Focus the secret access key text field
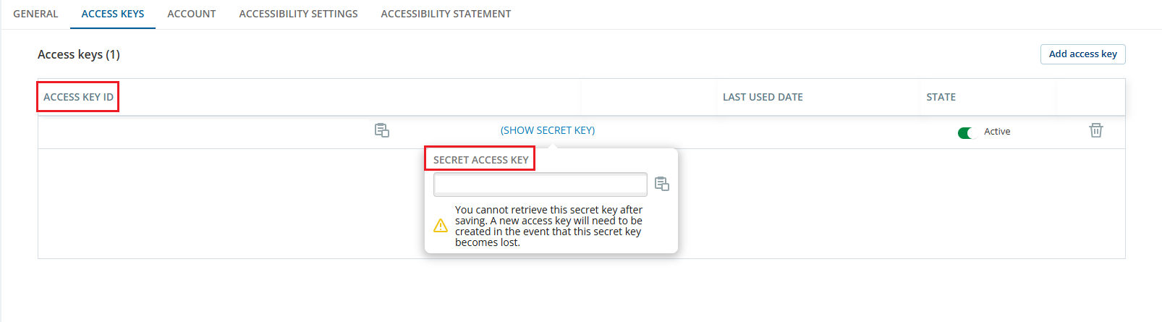1162x322 pixels. 540,185
